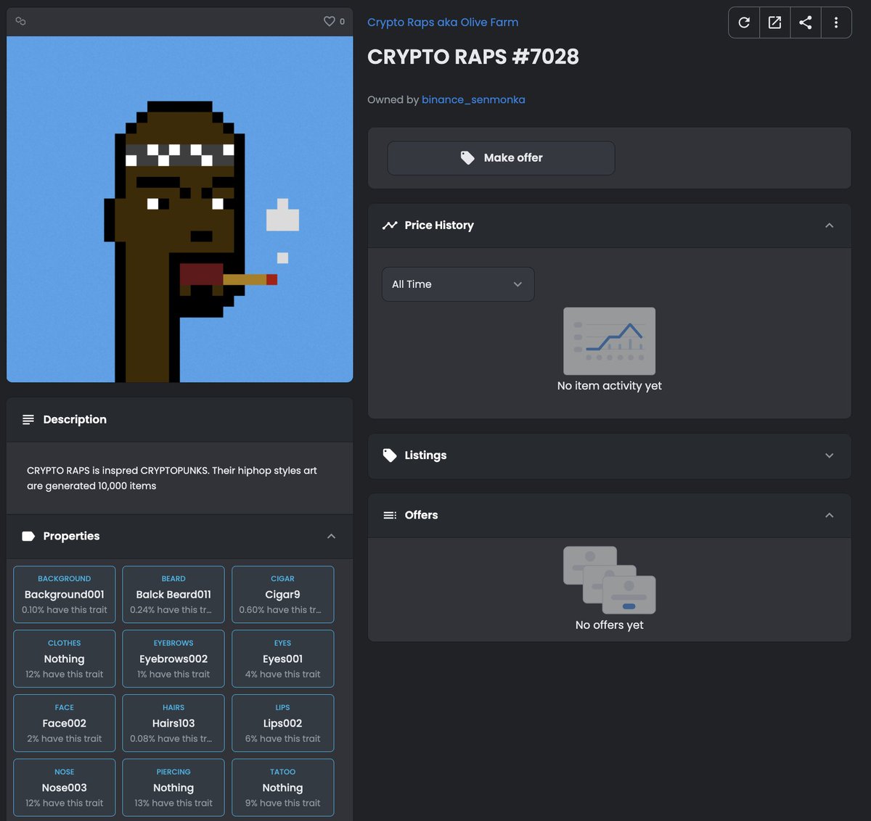Click the tag icon in Make offer
Screen dimensions: 871x821
pos(467,157)
